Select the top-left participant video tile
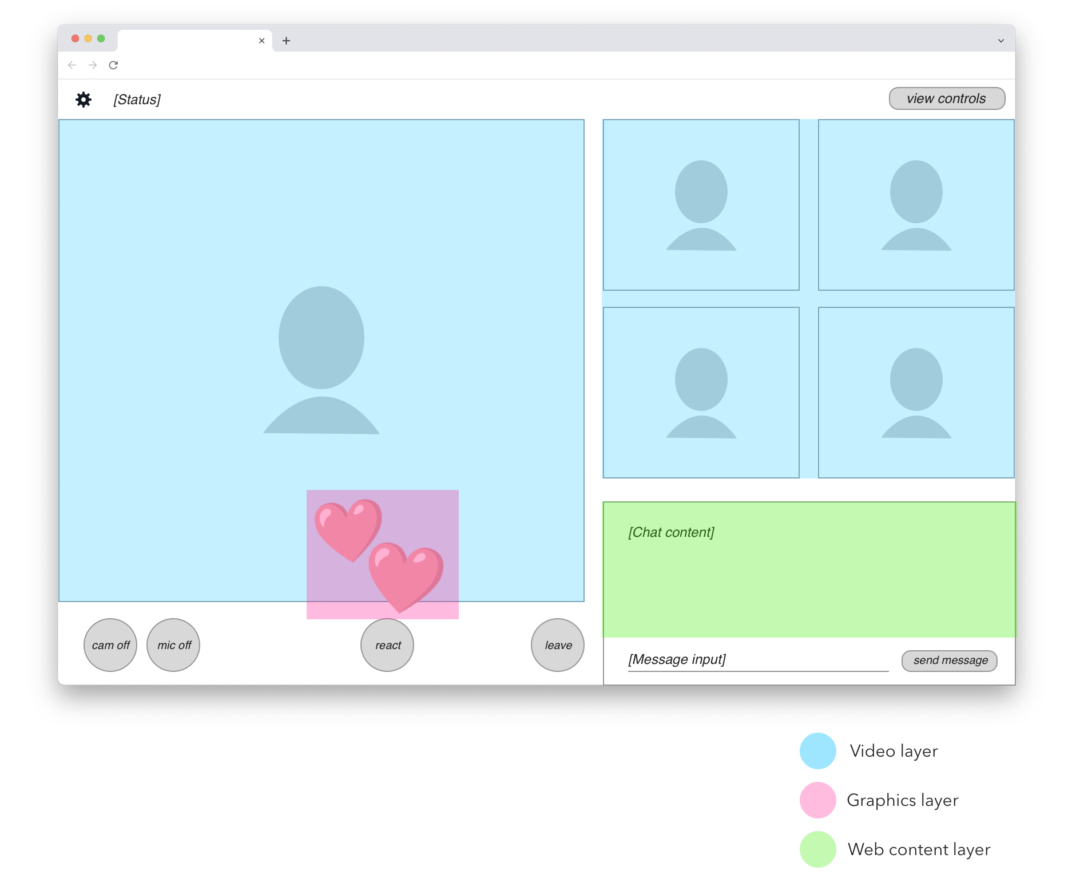Image resolution: width=1072 pixels, height=886 pixels. click(701, 205)
